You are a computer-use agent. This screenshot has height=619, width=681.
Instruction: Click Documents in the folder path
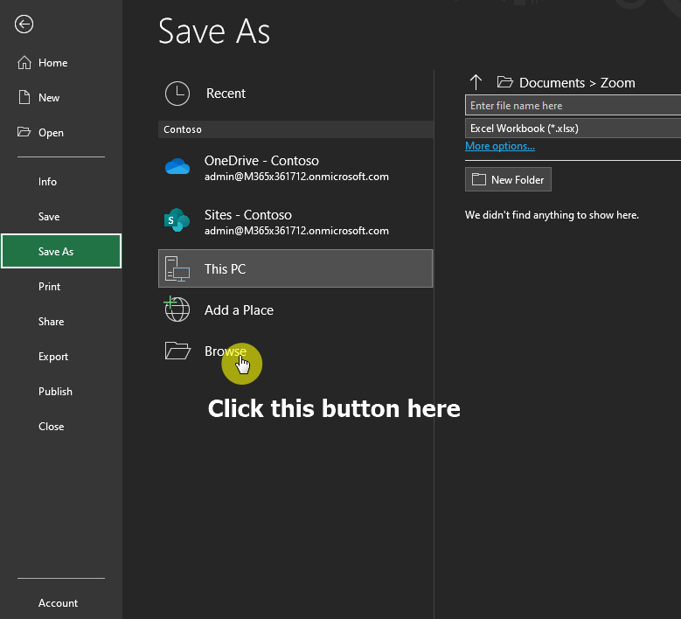point(552,82)
